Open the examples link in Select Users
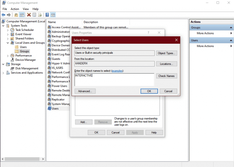 pos(117,71)
